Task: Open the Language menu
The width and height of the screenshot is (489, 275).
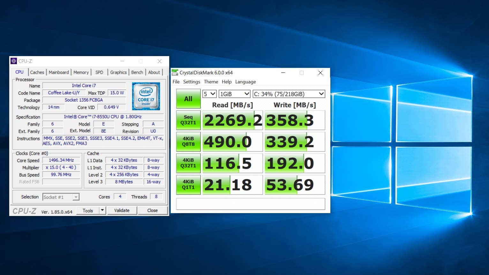Action: coord(245,82)
